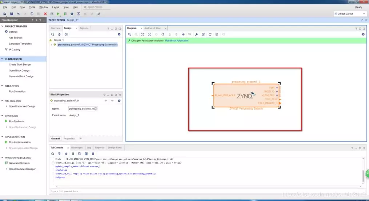Click the Run Block Automation link
The height and width of the screenshot is (201, 369).
(x=177, y=41)
